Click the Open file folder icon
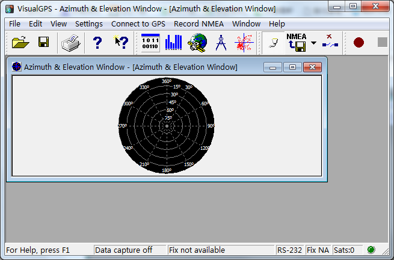Viewport: 394px width, 260px height. (20, 42)
